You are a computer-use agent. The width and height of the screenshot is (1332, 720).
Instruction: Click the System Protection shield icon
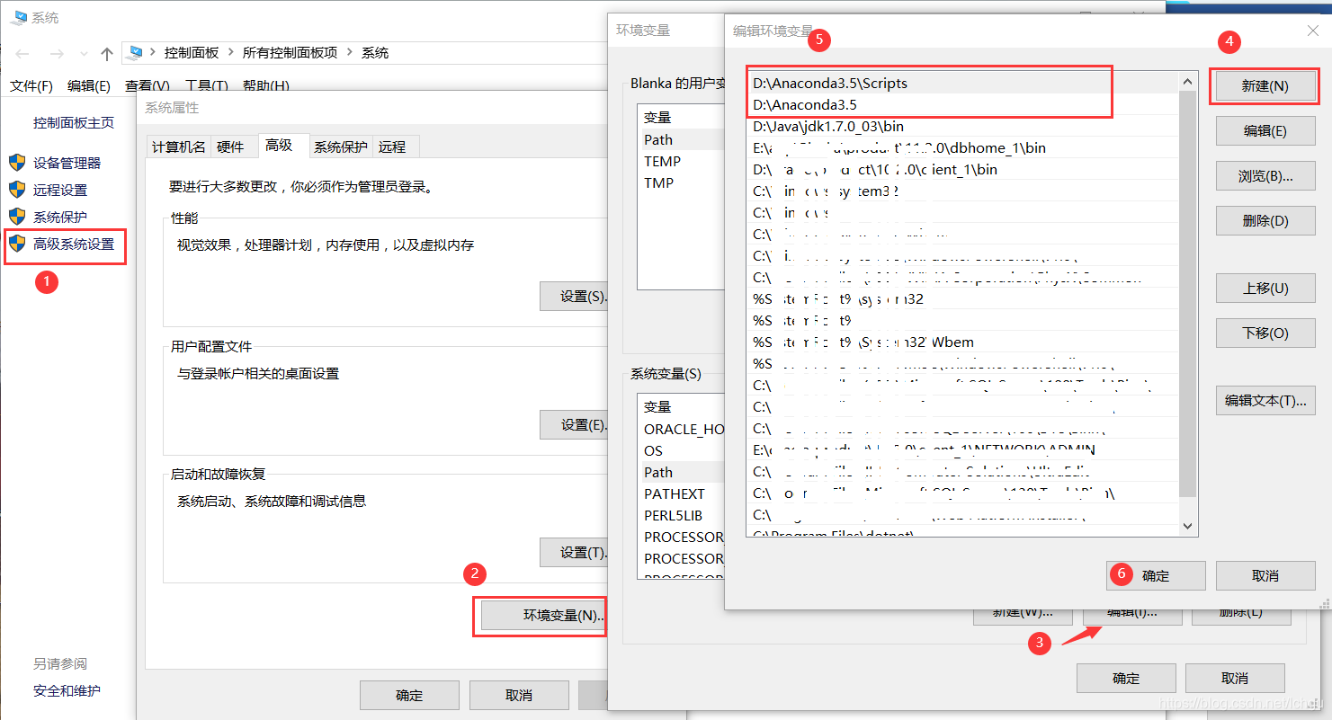tap(17, 217)
